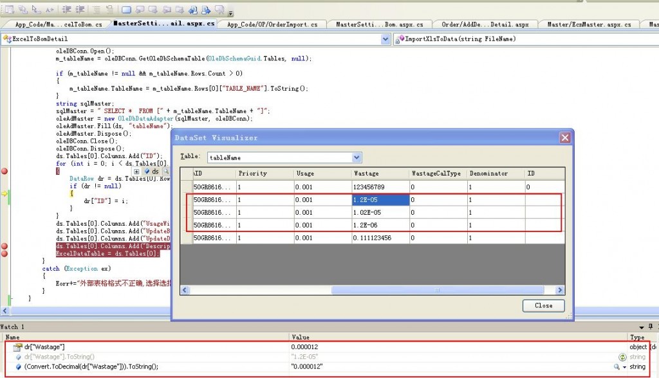
Task: Toggle a bookmark with the Toggle Bookmark icon
Action: click(126, 8)
